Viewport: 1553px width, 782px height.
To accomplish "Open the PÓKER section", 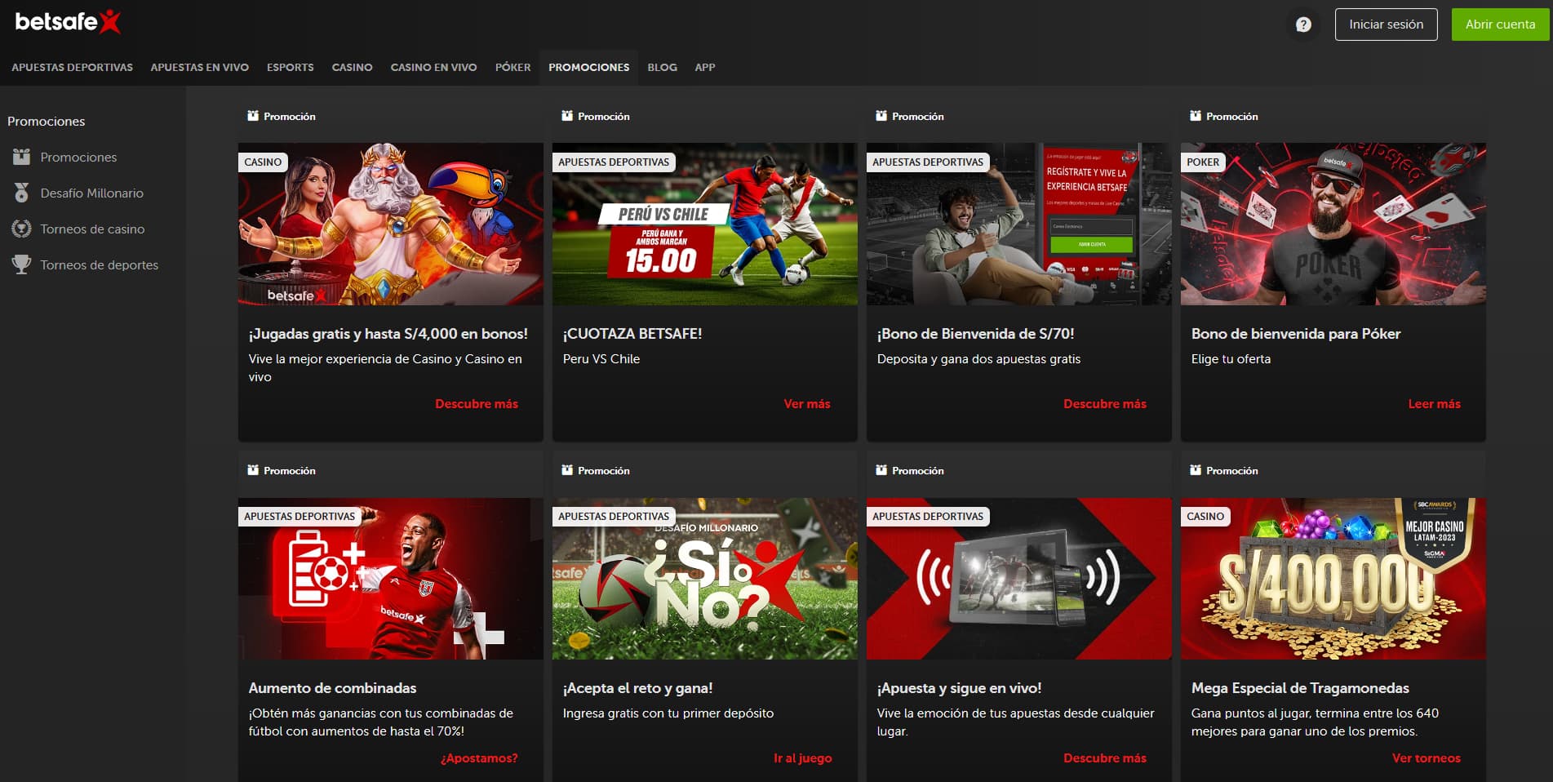I will click(x=512, y=67).
